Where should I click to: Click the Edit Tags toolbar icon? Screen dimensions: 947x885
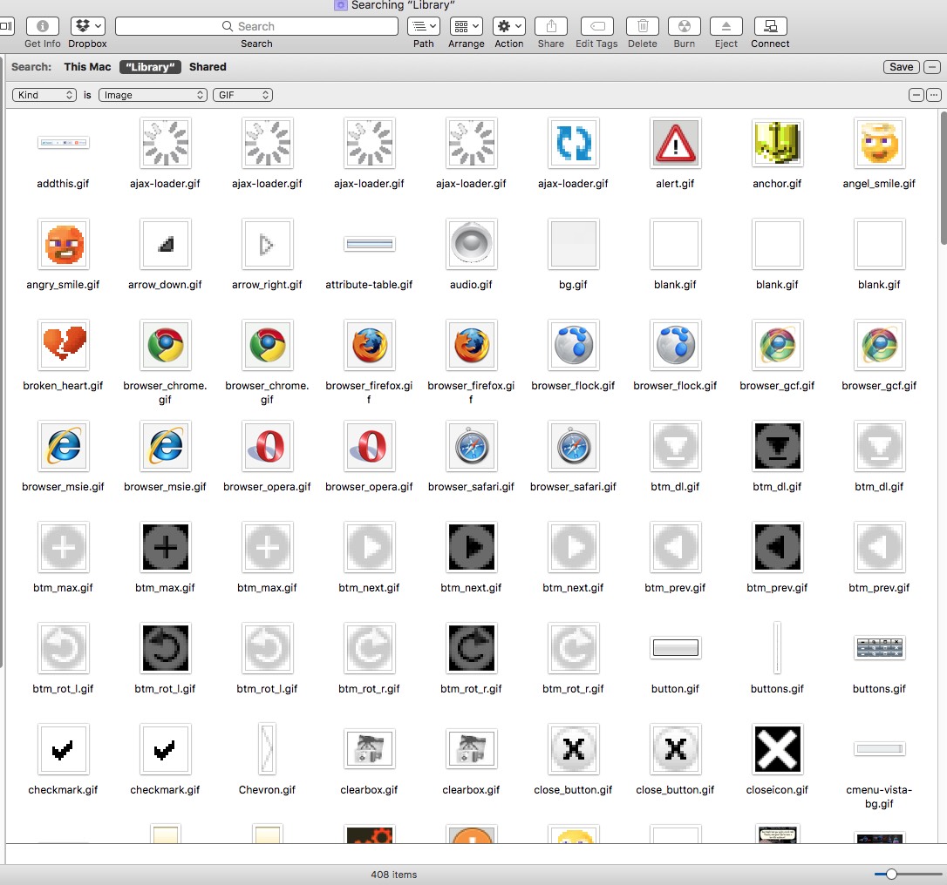tap(596, 26)
